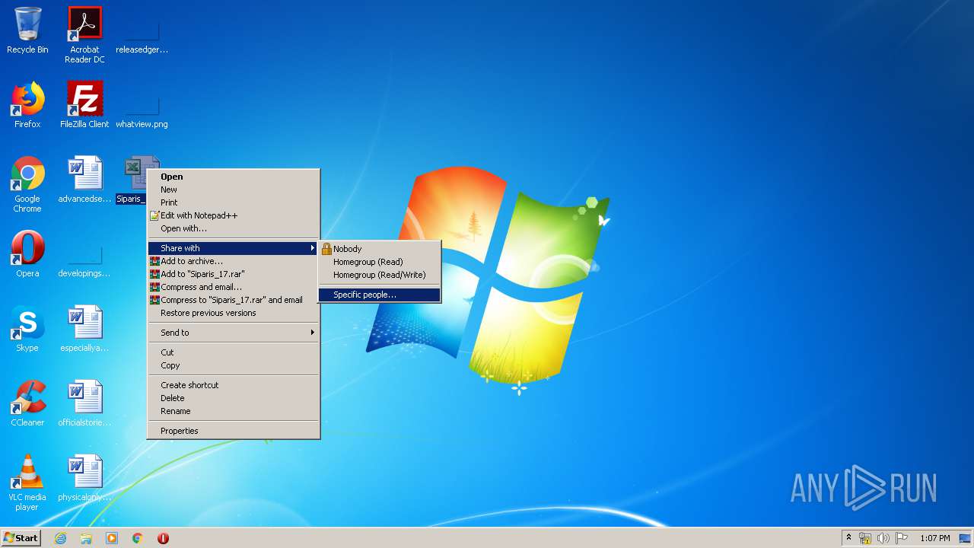Choose Open in context menu
Screen dimensions: 974x548
[x=234, y=177]
